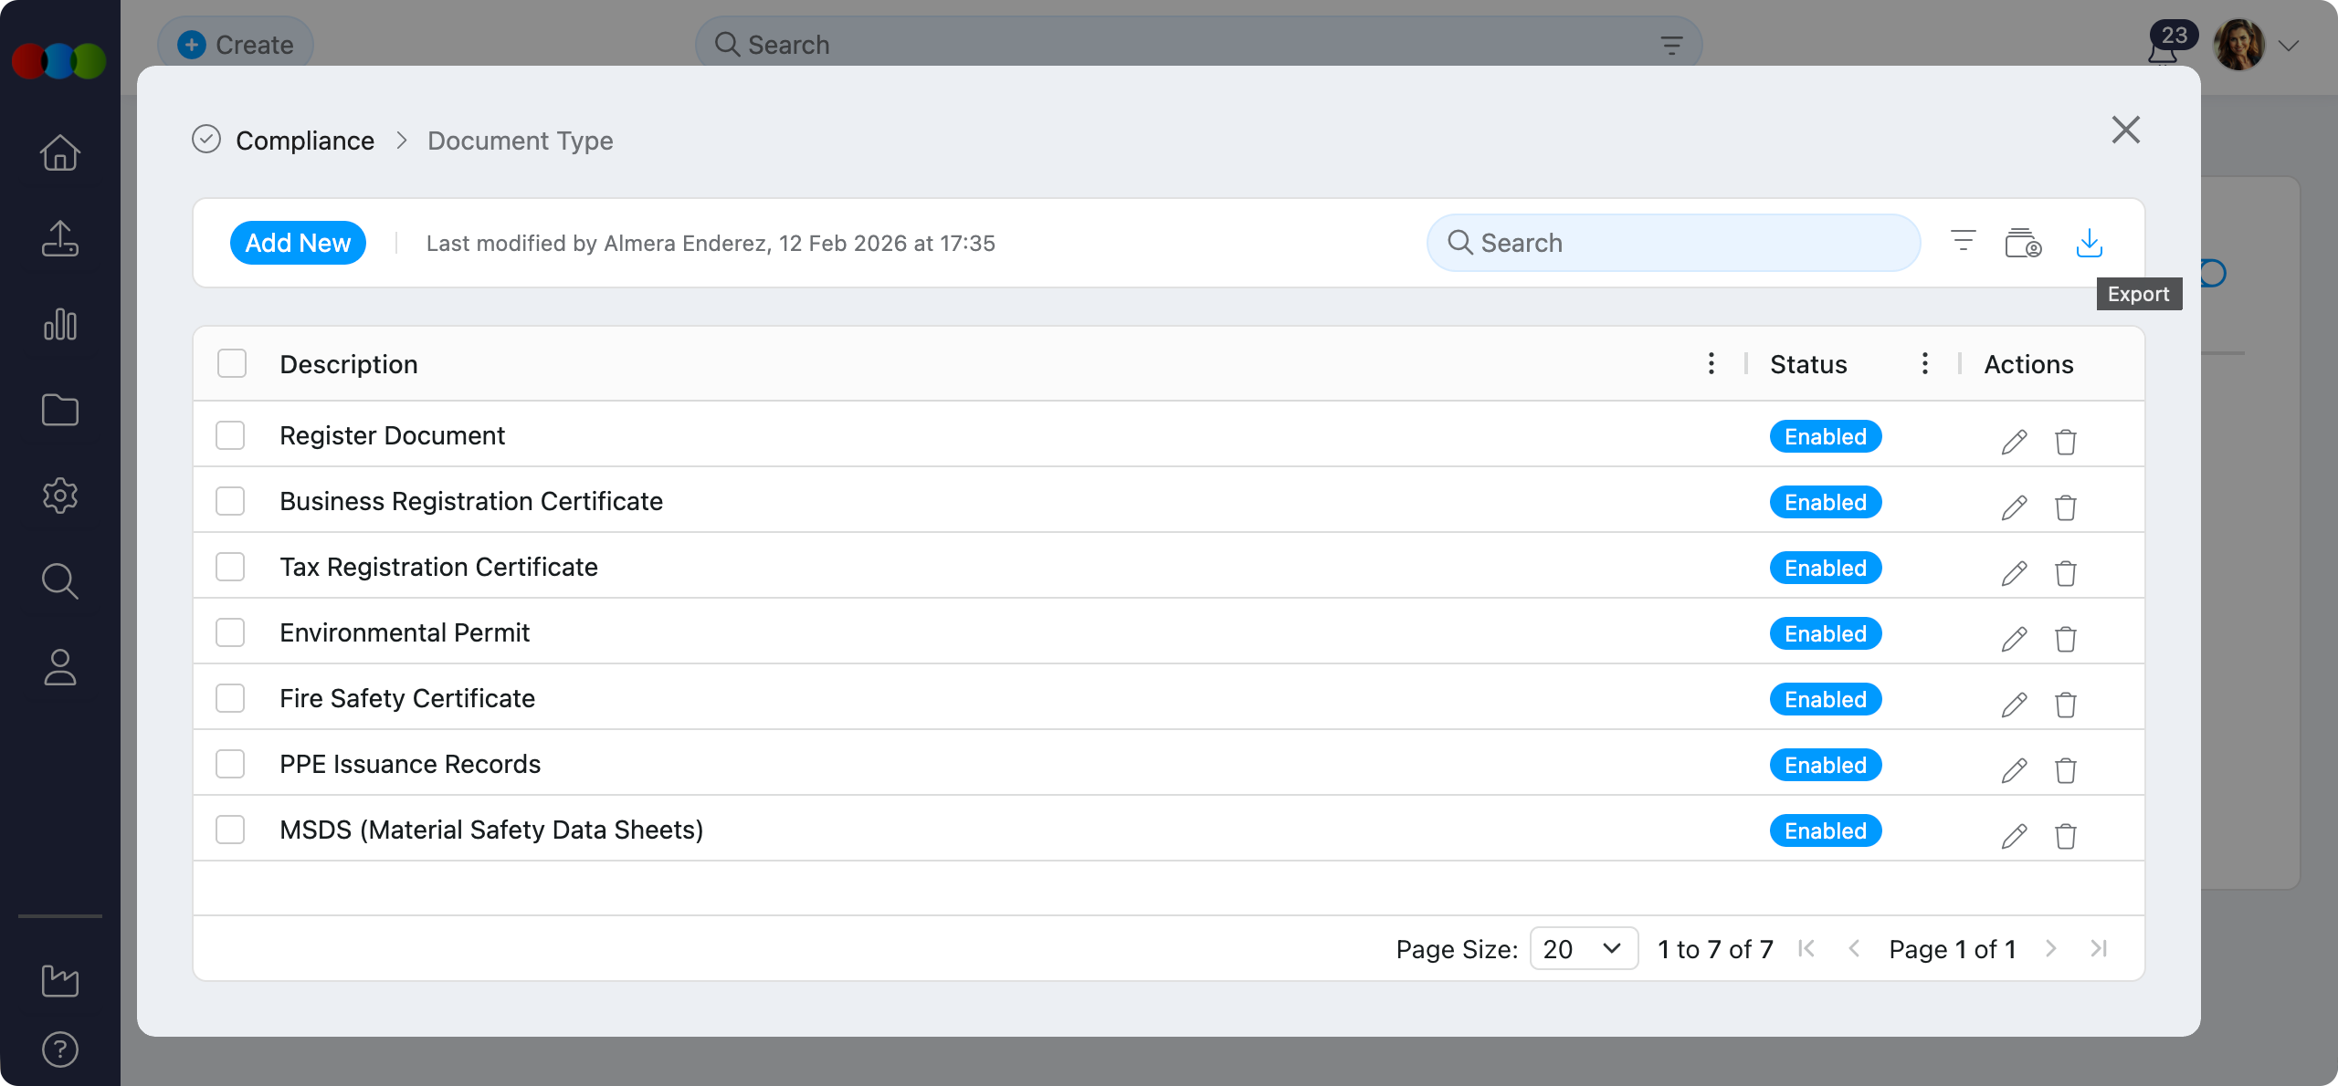
Task: Click the Document Type breadcrumb item
Action: [x=520, y=141]
